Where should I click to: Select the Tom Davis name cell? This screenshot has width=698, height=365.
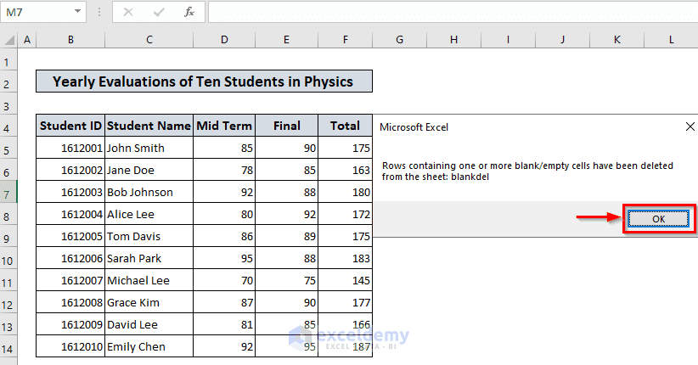tap(149, 236)
